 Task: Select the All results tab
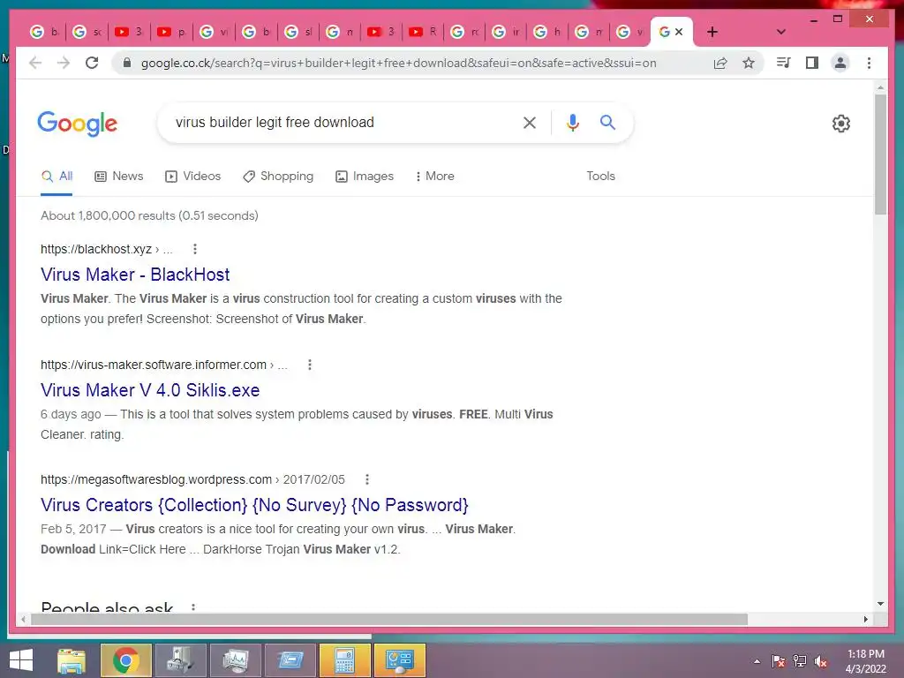coord(56,177)
